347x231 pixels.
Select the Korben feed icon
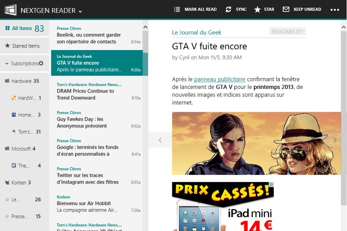(7, 182)
